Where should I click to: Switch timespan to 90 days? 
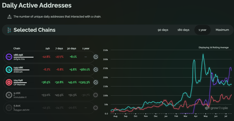click(163, 30)
